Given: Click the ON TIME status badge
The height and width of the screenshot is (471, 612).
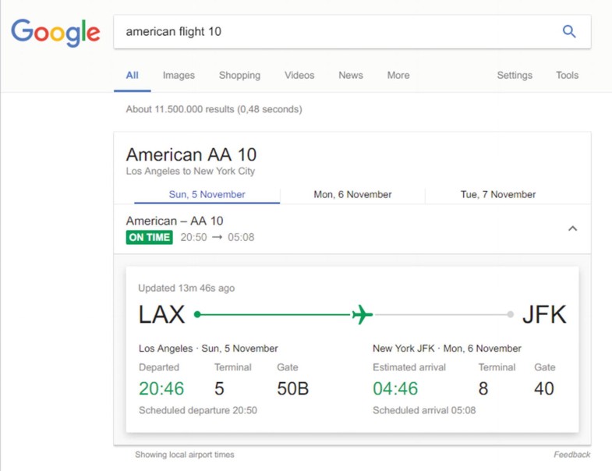Looking at the screenshot, I should tap(149, 237).
